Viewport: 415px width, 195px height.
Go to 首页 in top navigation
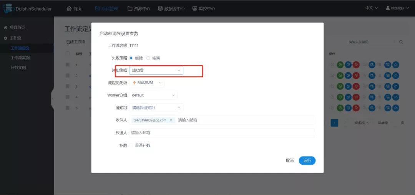(x=74, y=8)
